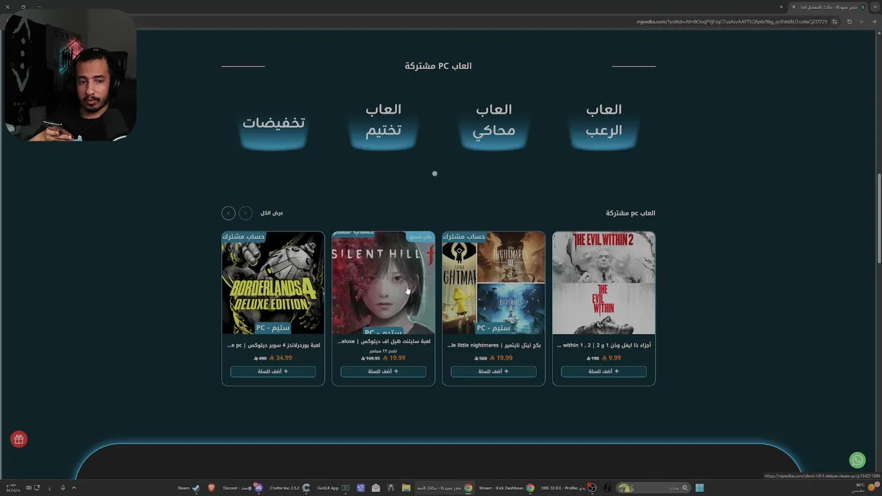The height and width of the screenshot is (496, 882).
Task: Click the browser forward arrow
Action: [861, 21]
